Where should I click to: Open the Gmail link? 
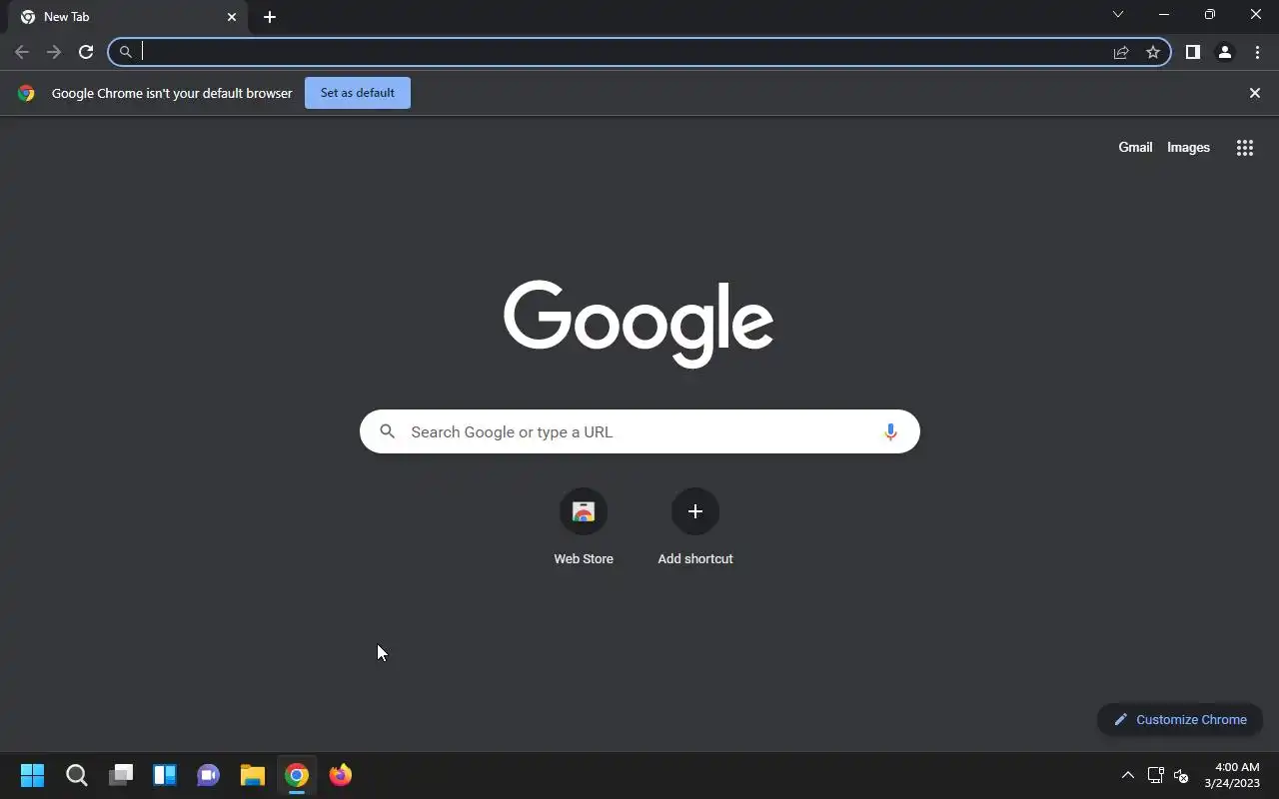[1135, 147]
